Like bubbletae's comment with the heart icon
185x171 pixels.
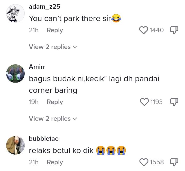[144, 162]
